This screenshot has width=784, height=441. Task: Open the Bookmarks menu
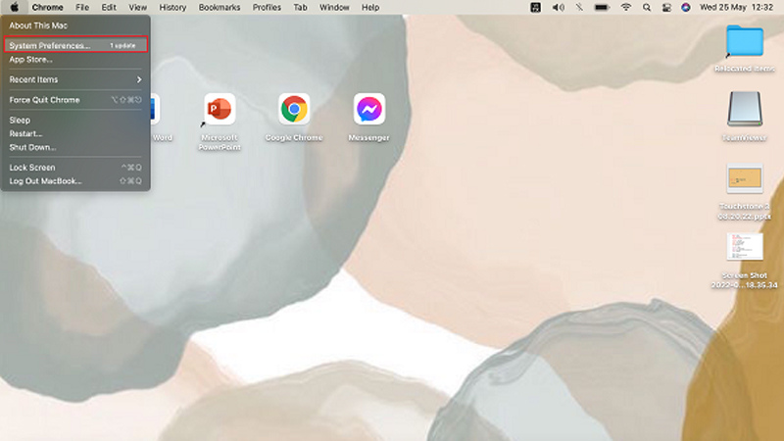click(219, 8)
